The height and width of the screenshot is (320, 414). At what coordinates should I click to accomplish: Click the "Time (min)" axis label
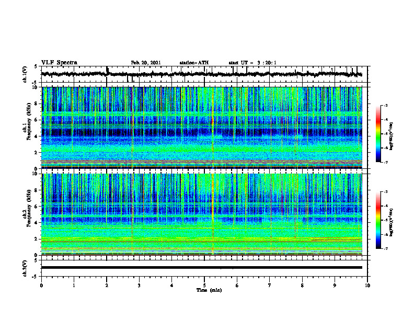(209, 290)
